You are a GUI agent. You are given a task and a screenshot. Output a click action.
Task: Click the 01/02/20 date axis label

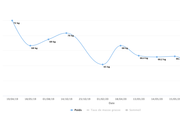tap(103, 99)
